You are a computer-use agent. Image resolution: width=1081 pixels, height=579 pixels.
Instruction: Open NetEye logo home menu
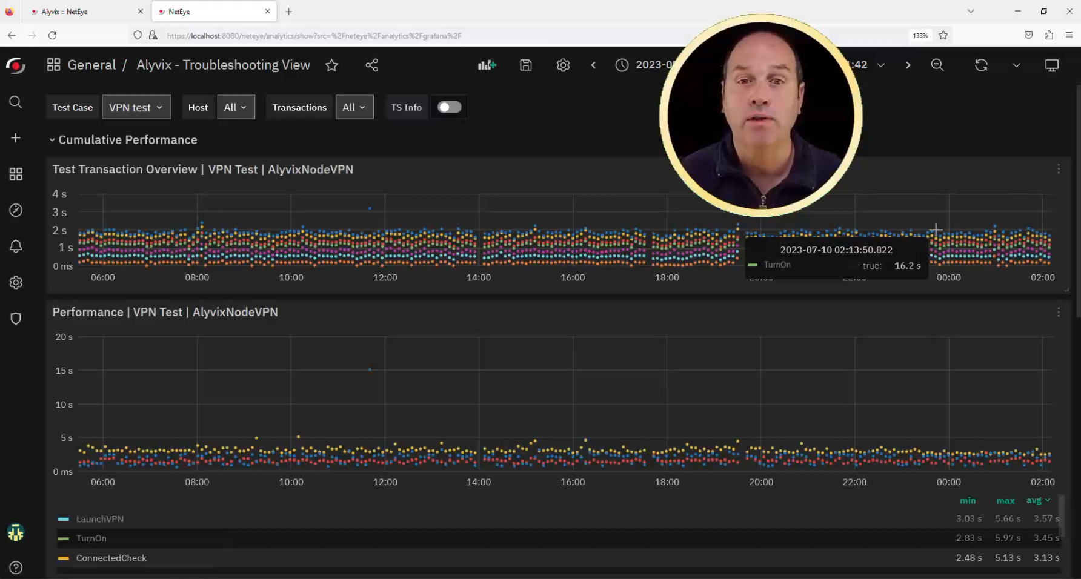pos(16,65)
